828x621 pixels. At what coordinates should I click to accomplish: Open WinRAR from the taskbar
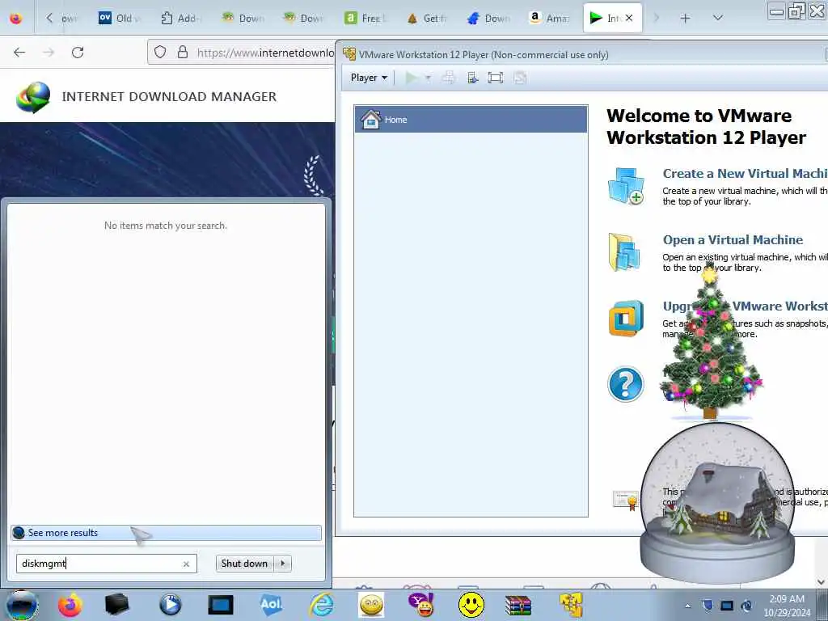518,606
